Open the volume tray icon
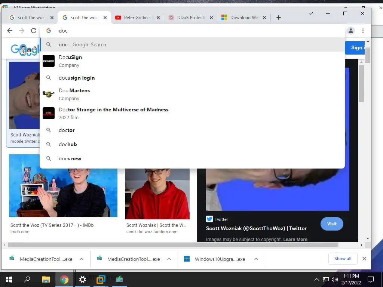 pyautogui.click(x=334, y=280)
